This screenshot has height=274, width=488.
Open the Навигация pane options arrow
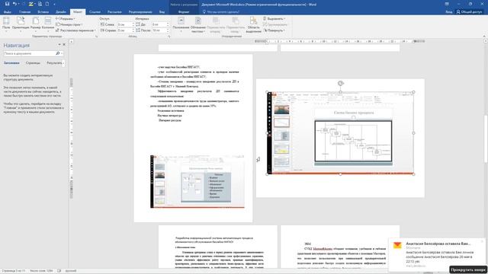[x=59, y=45]
